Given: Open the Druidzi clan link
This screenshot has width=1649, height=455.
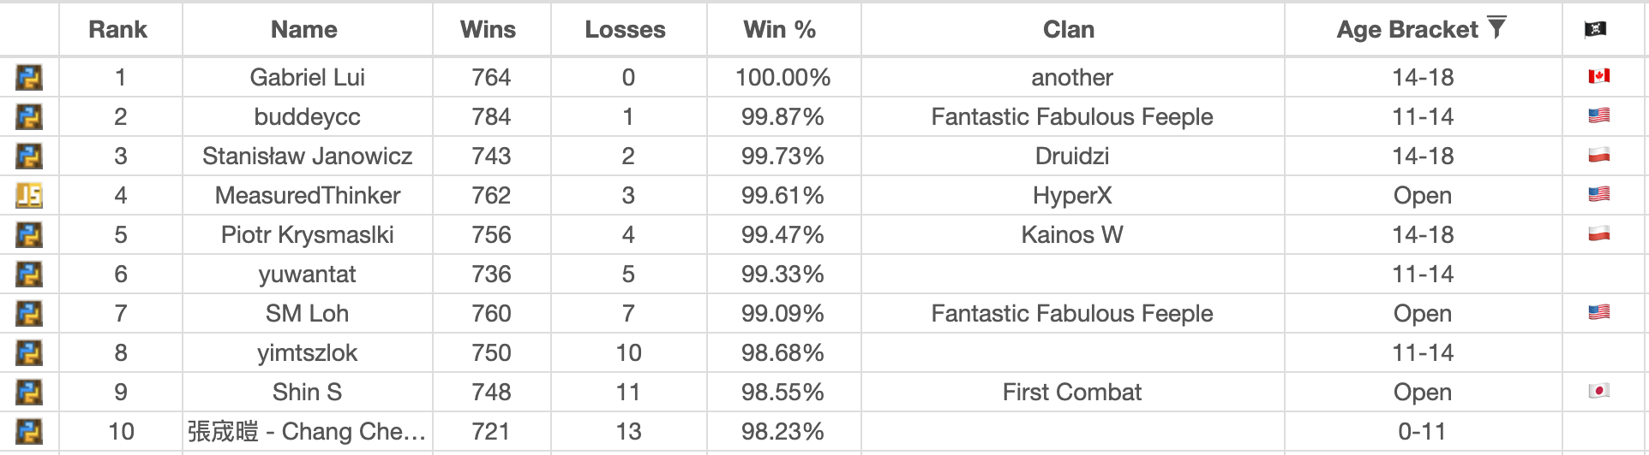Looking at the screenshot, I should [1072, 157].
